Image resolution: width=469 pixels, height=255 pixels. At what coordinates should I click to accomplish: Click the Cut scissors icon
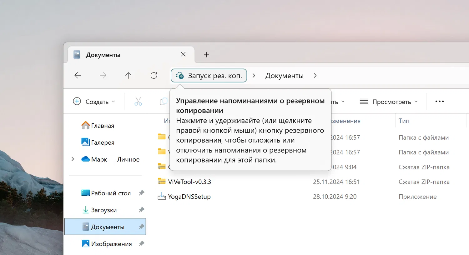(x=138, y=102)
